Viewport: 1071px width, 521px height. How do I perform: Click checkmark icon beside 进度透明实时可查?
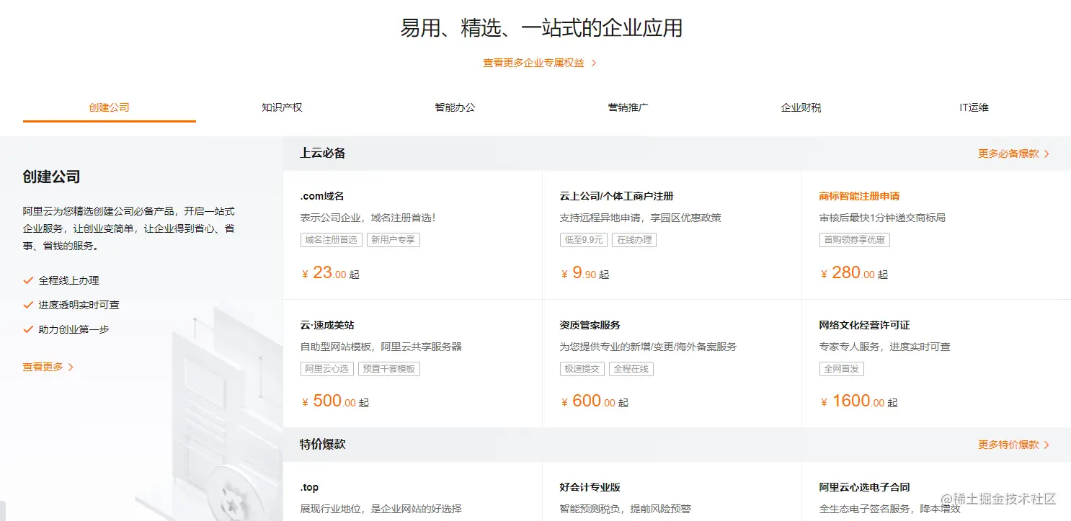click(x=28, y=305)
